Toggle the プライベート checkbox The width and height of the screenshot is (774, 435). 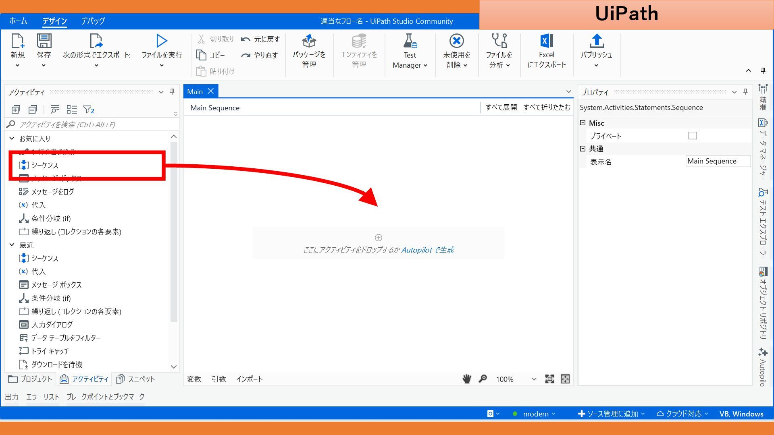[x=693, y=136]
